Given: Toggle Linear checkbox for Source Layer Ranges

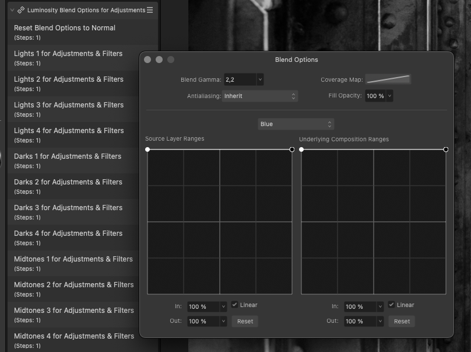Looking at the screenshot, I should click(234, 305).
